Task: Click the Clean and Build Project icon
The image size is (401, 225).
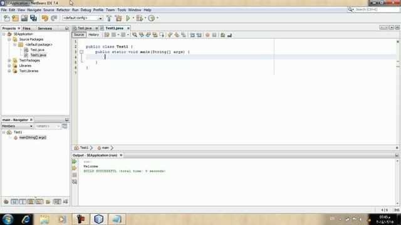Action: click(118, 18)
